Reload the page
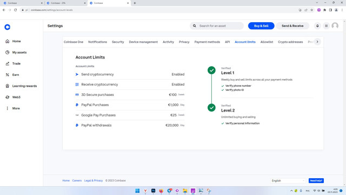 16,10
